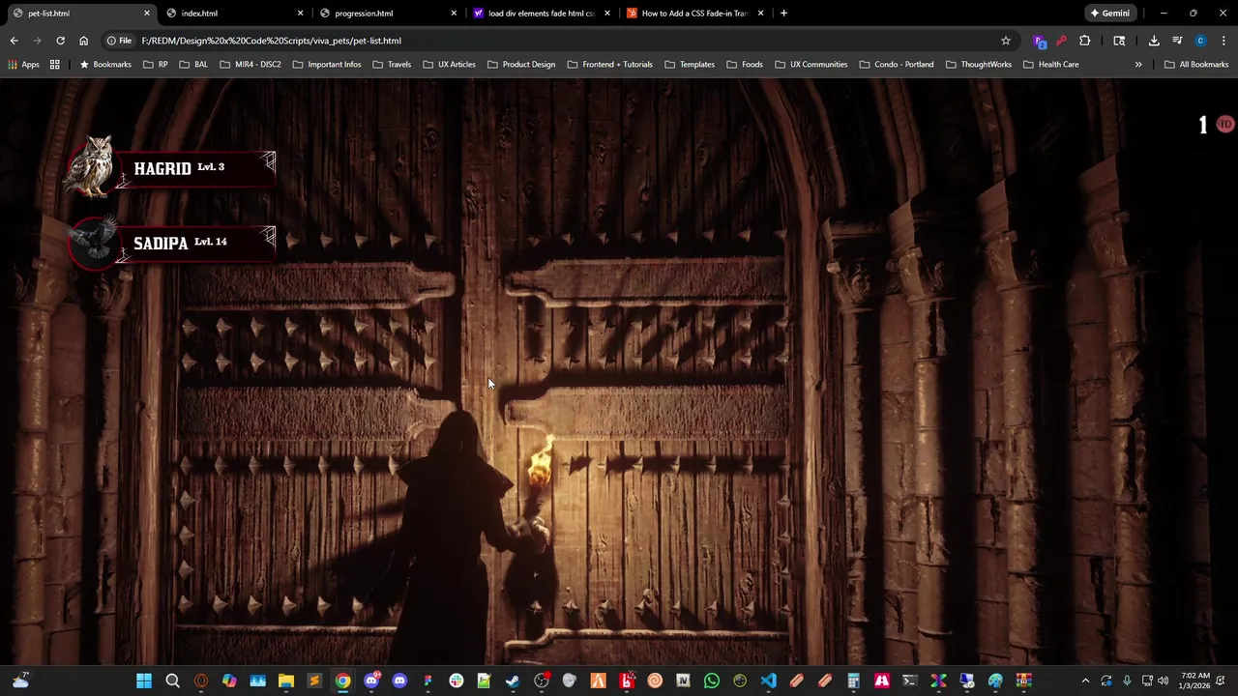Open the ThoughtWorks bookmark folder

click(x=978, y=65)
